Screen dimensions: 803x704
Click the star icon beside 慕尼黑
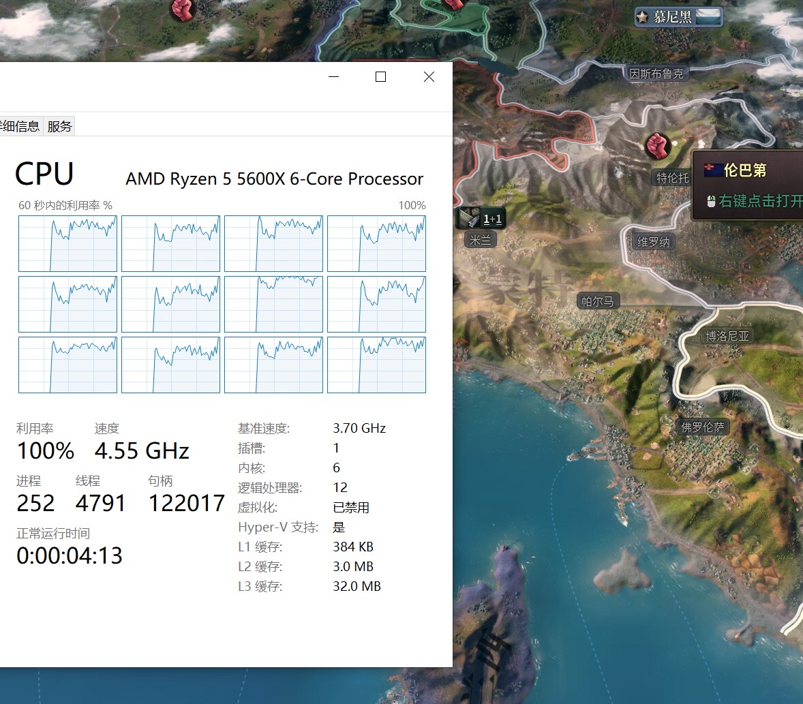point(642,16)
